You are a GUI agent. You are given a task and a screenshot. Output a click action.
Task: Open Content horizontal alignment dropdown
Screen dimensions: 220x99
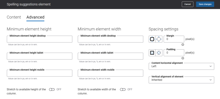[182, 66]
